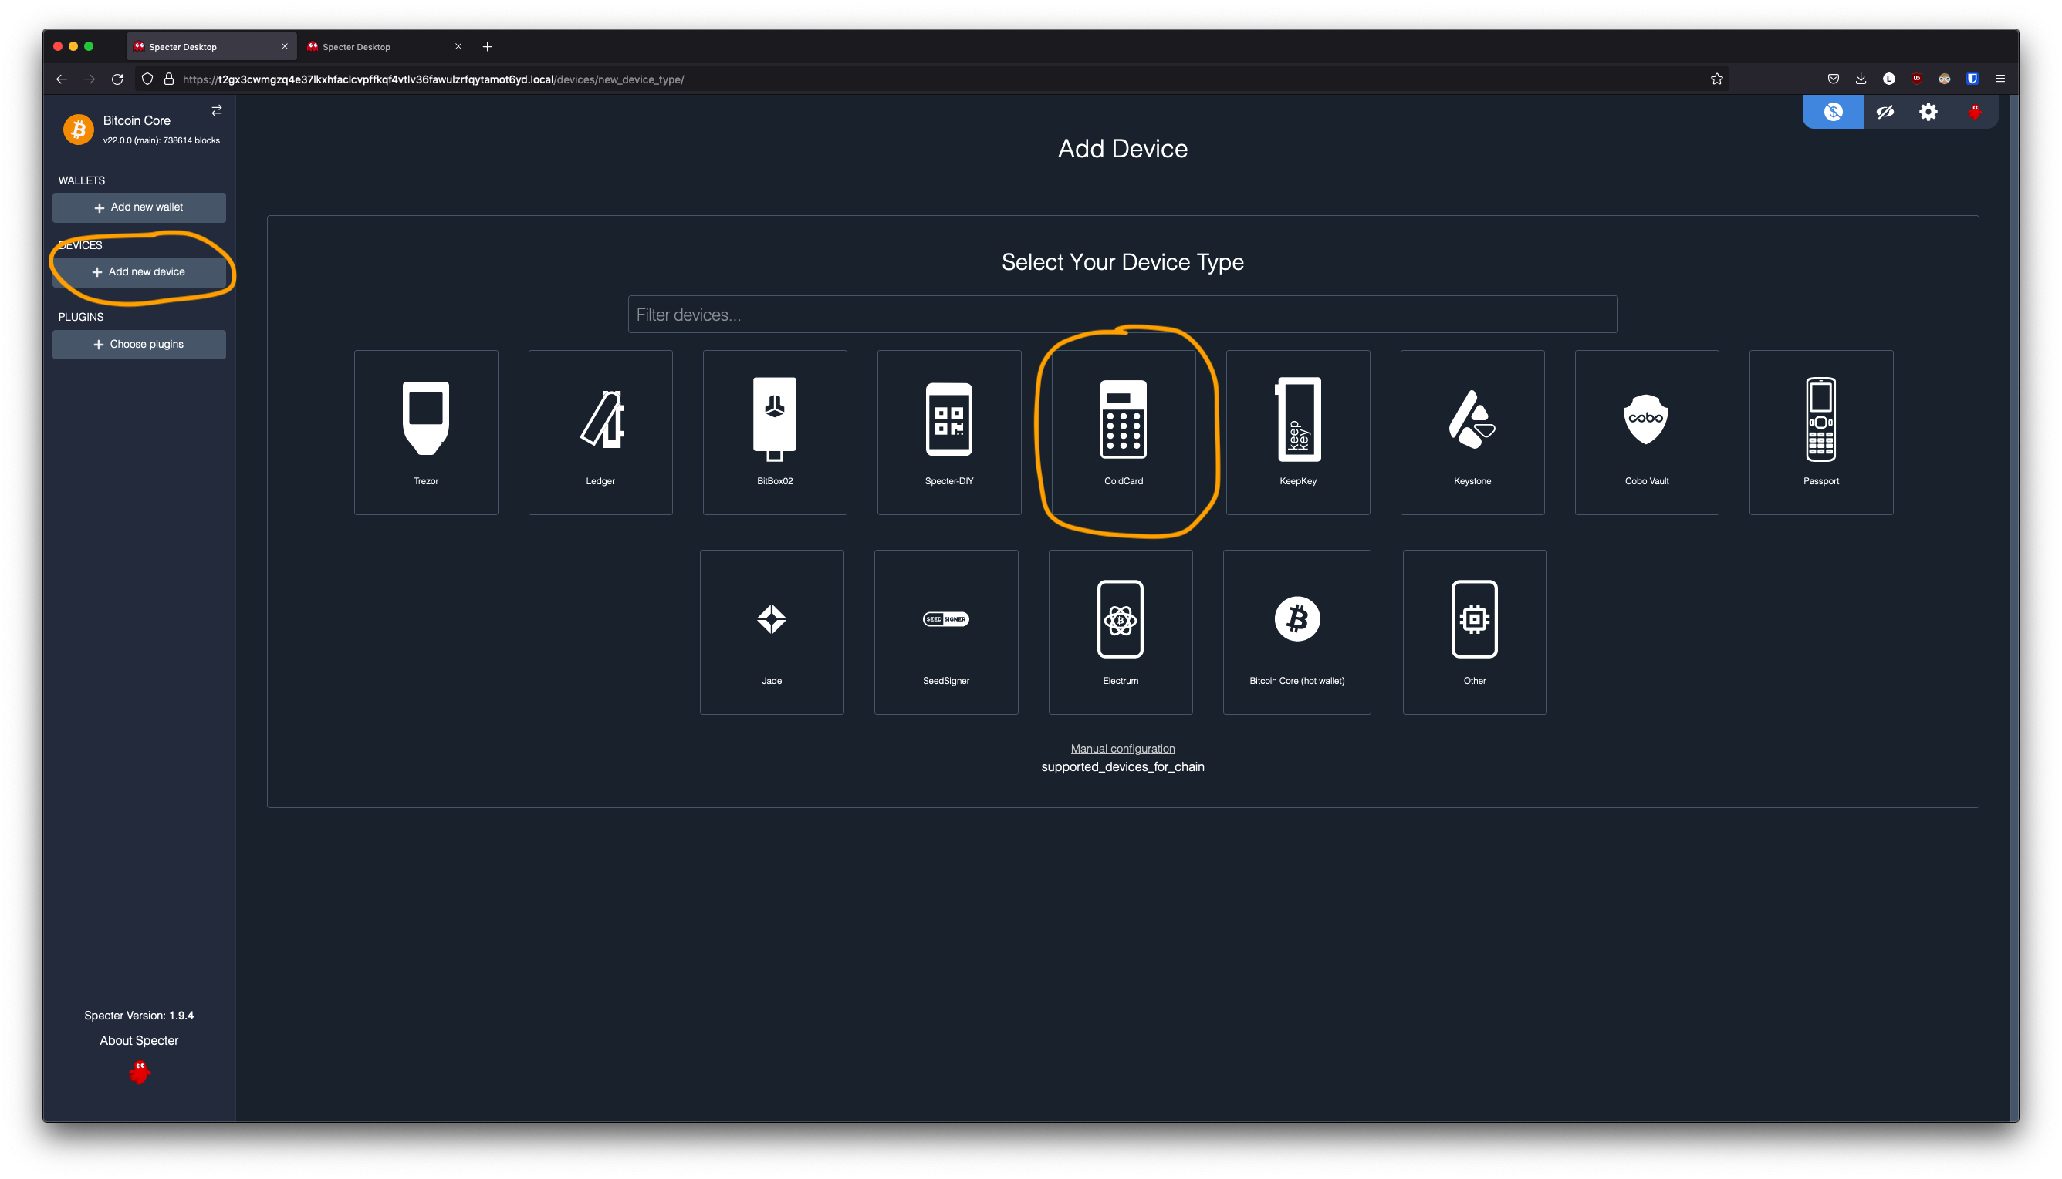Choose the Jade device tile
The width and height of the screenshot is (2062, 1179).
point(772,632)
